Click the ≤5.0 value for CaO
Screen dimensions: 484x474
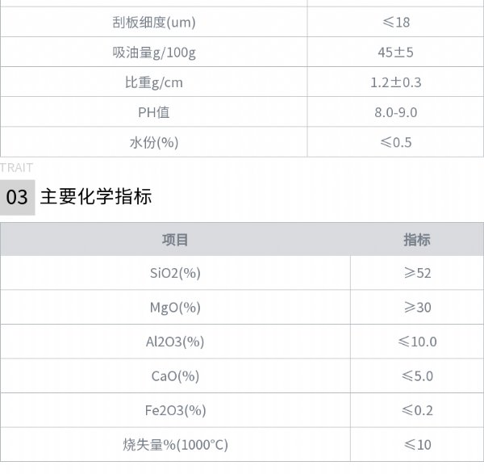pos(417,376)
